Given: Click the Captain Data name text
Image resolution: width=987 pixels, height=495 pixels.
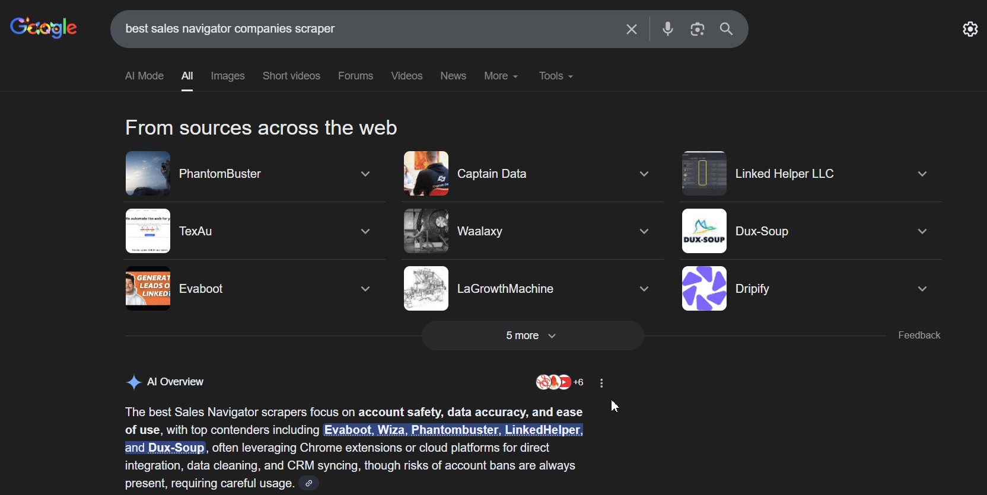Looking at the screenshot, I should click(x=492, y=174).
